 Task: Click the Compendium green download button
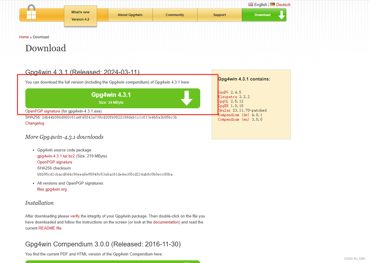113,261
